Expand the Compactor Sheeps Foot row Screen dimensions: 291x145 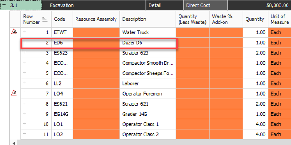point(25,72)
